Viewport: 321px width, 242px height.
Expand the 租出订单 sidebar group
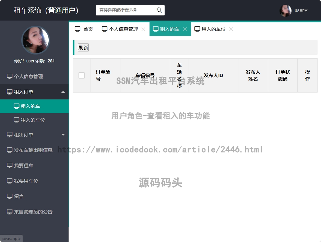[34, 135]
